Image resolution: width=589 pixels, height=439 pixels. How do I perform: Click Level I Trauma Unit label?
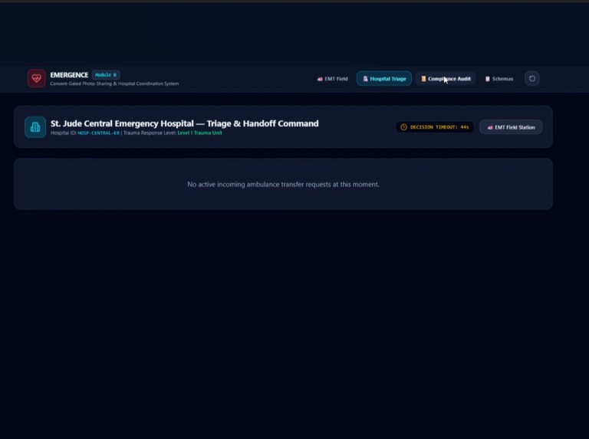coord(199,133)
